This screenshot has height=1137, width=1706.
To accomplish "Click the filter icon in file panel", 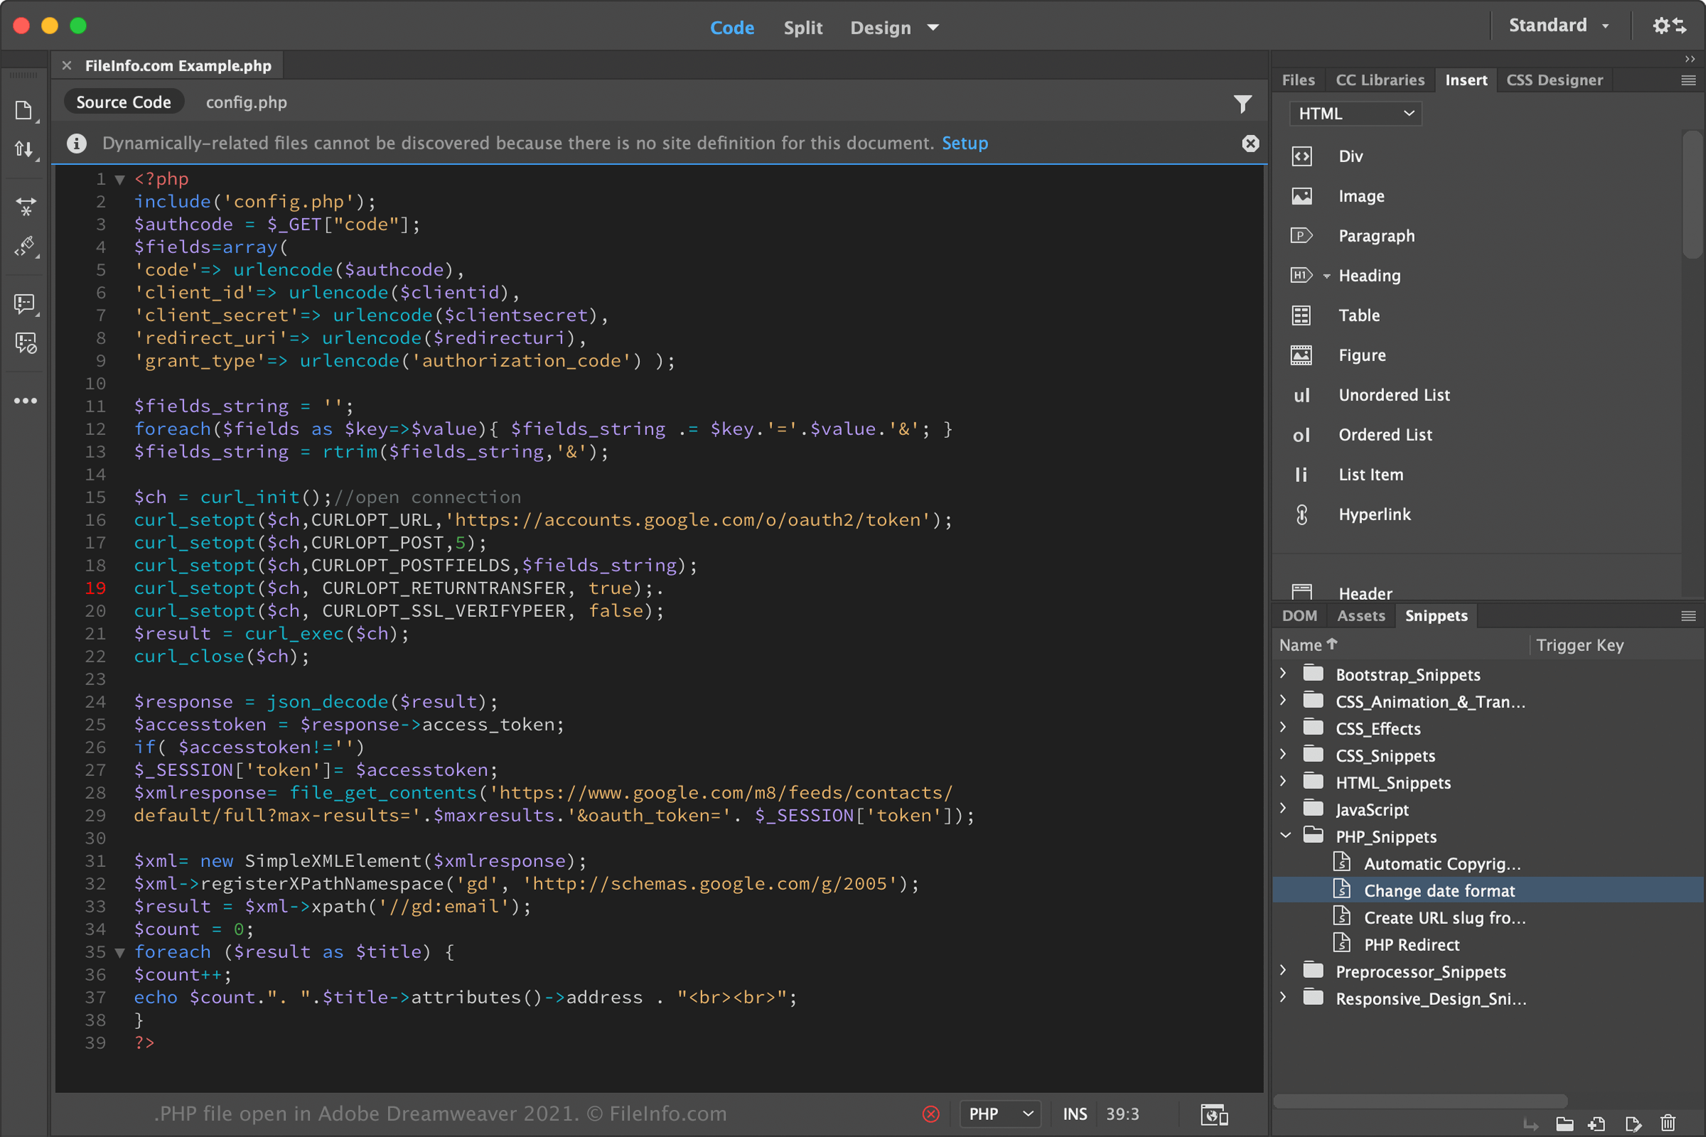I will click(1243, 103).
